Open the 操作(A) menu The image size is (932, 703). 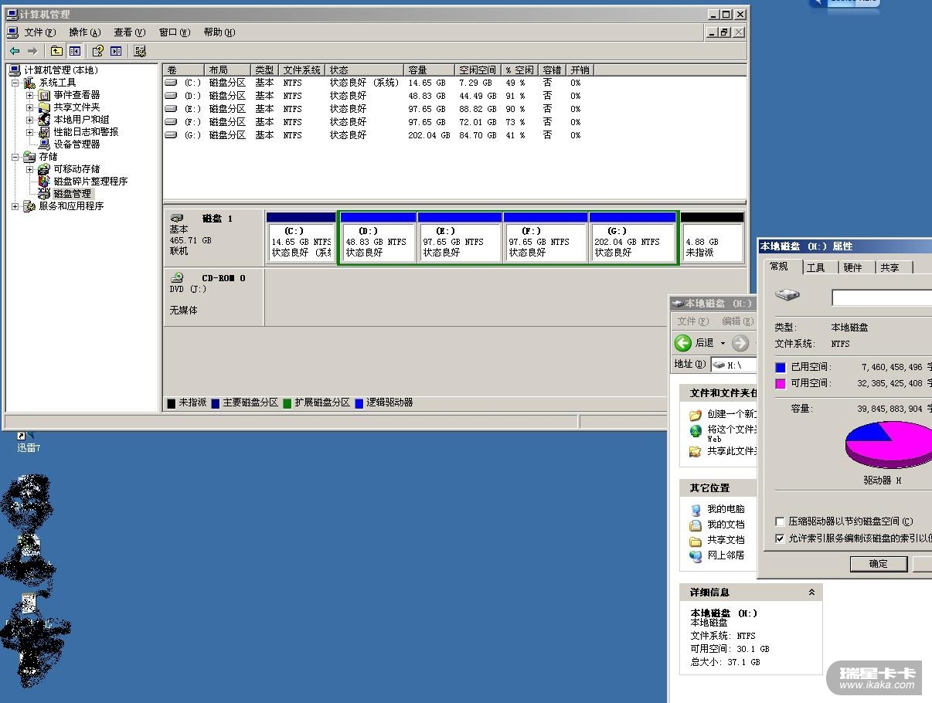coord(84,32)
